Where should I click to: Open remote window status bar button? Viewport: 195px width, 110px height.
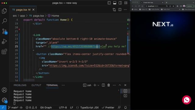[x=3, y=108]
